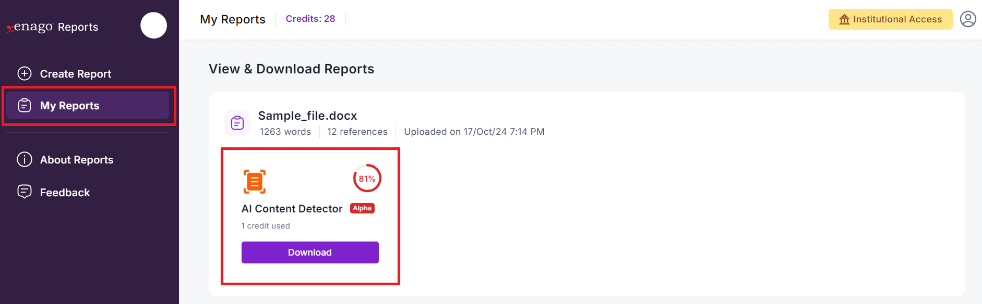The image size is (982, 304).
Task: Click the About Reports info icon
Action: (x=25, y=159)
